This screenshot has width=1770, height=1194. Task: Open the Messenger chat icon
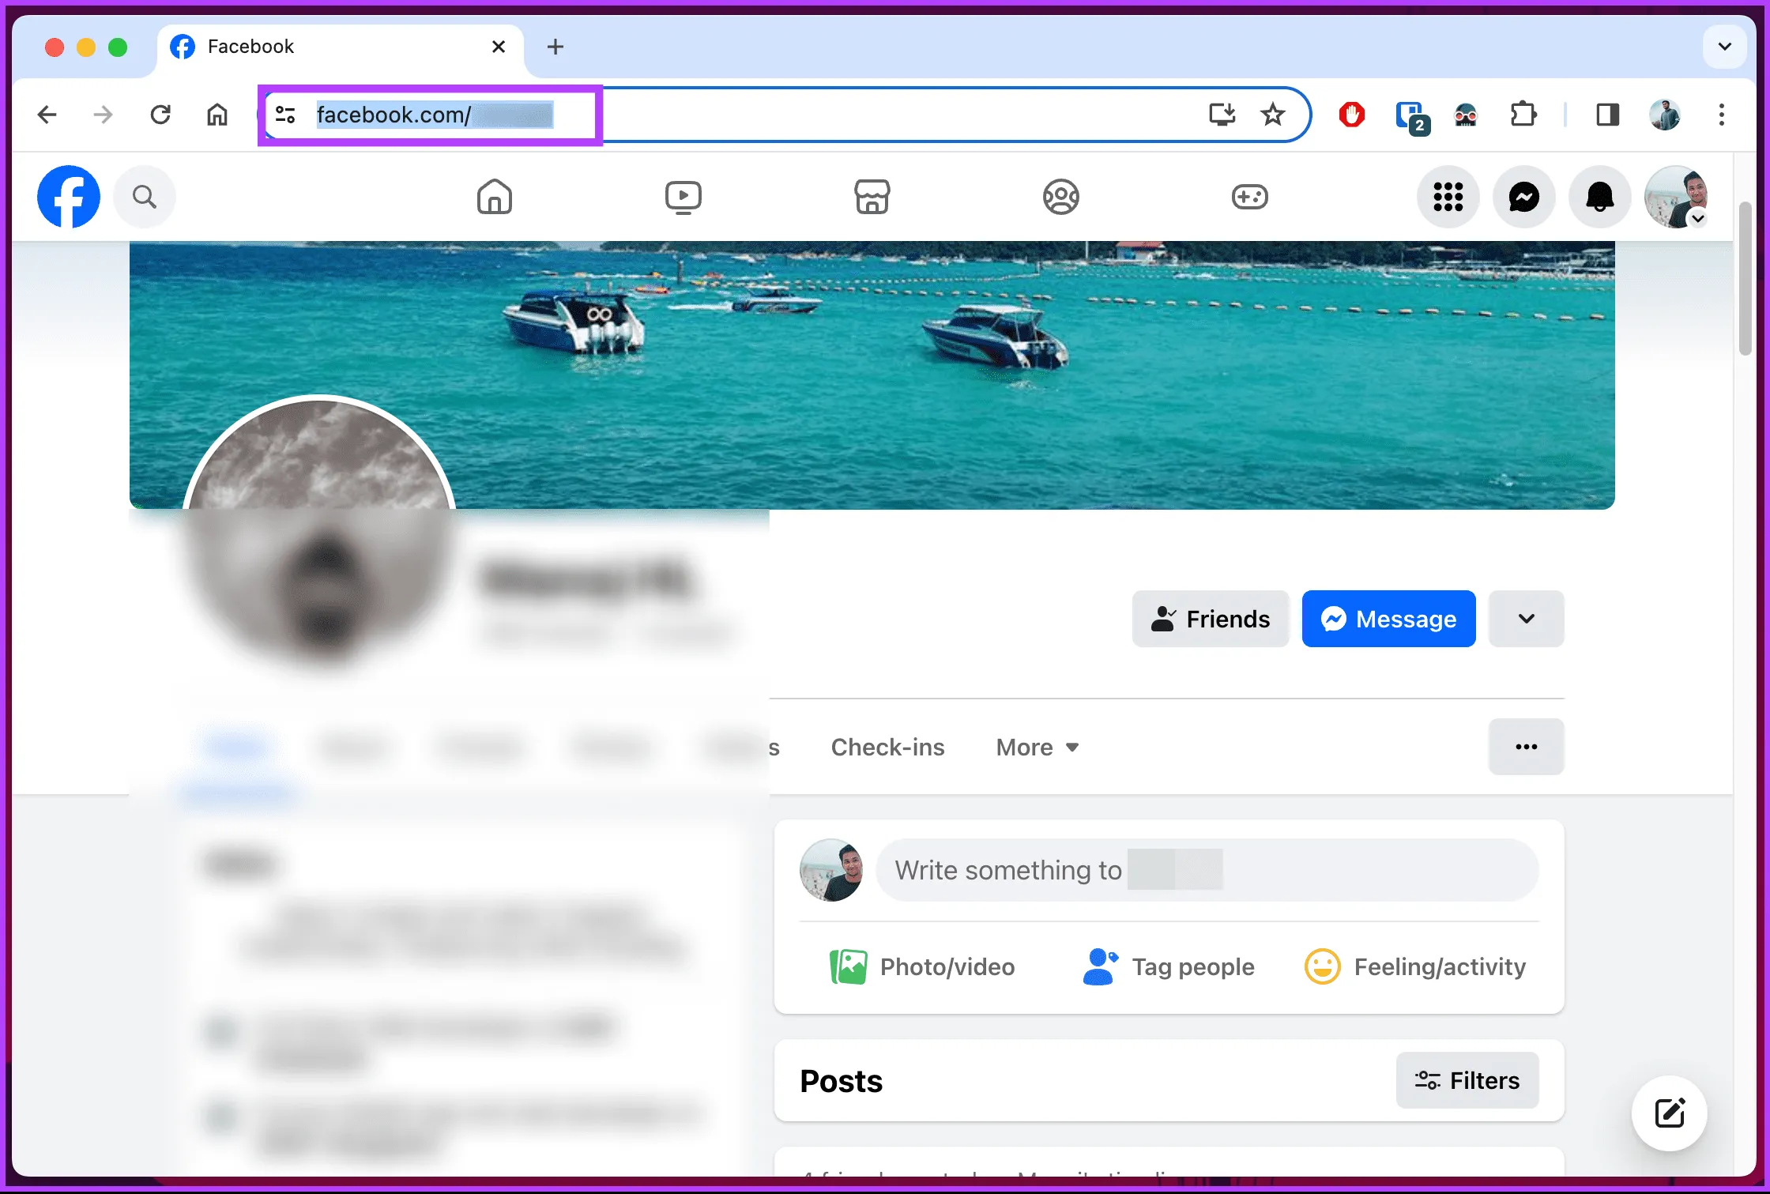(x=1523, y=197)
